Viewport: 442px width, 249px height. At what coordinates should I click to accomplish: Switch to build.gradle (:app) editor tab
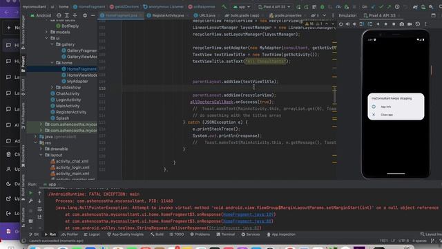[244, 15]
